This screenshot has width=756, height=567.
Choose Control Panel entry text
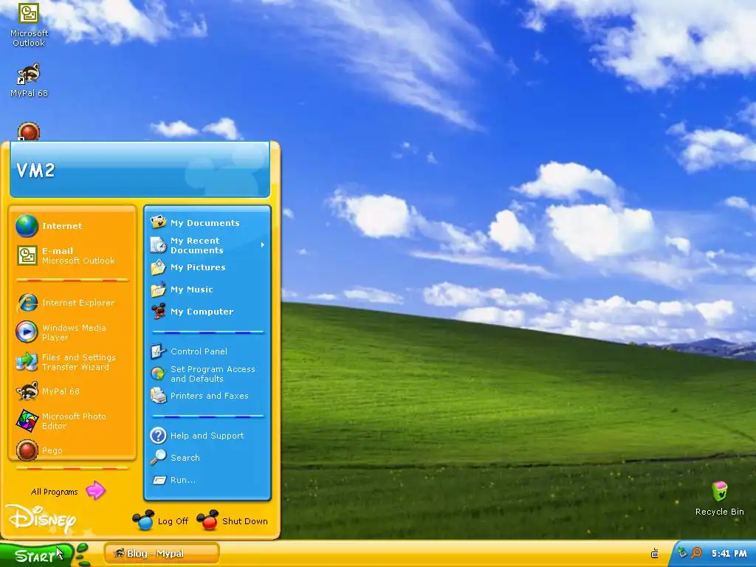(x=199, y=351)
